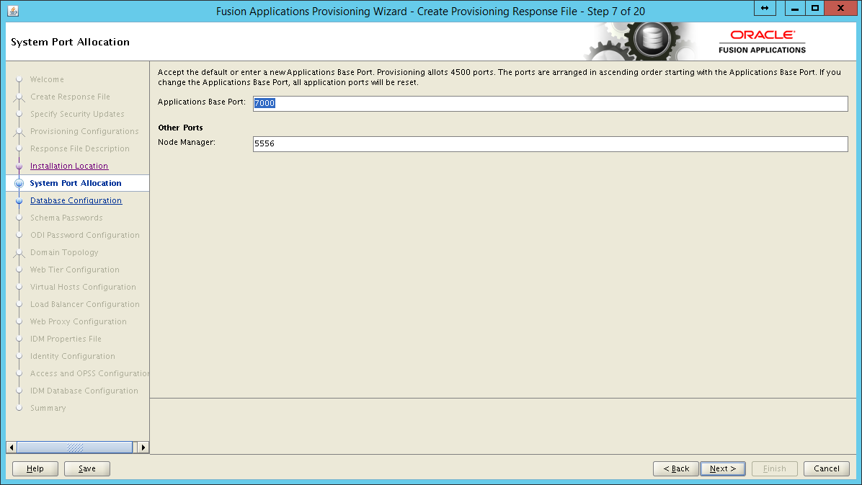Click the Other Ports heading

point(180,128)
